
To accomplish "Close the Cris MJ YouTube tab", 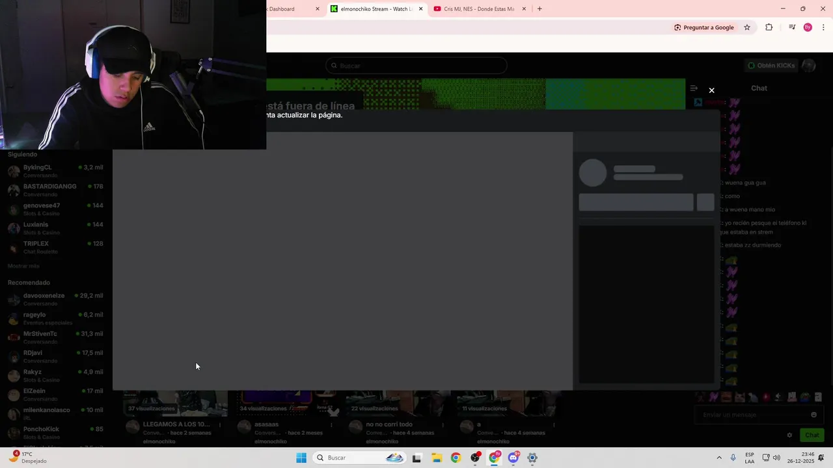I will (524, 9).
